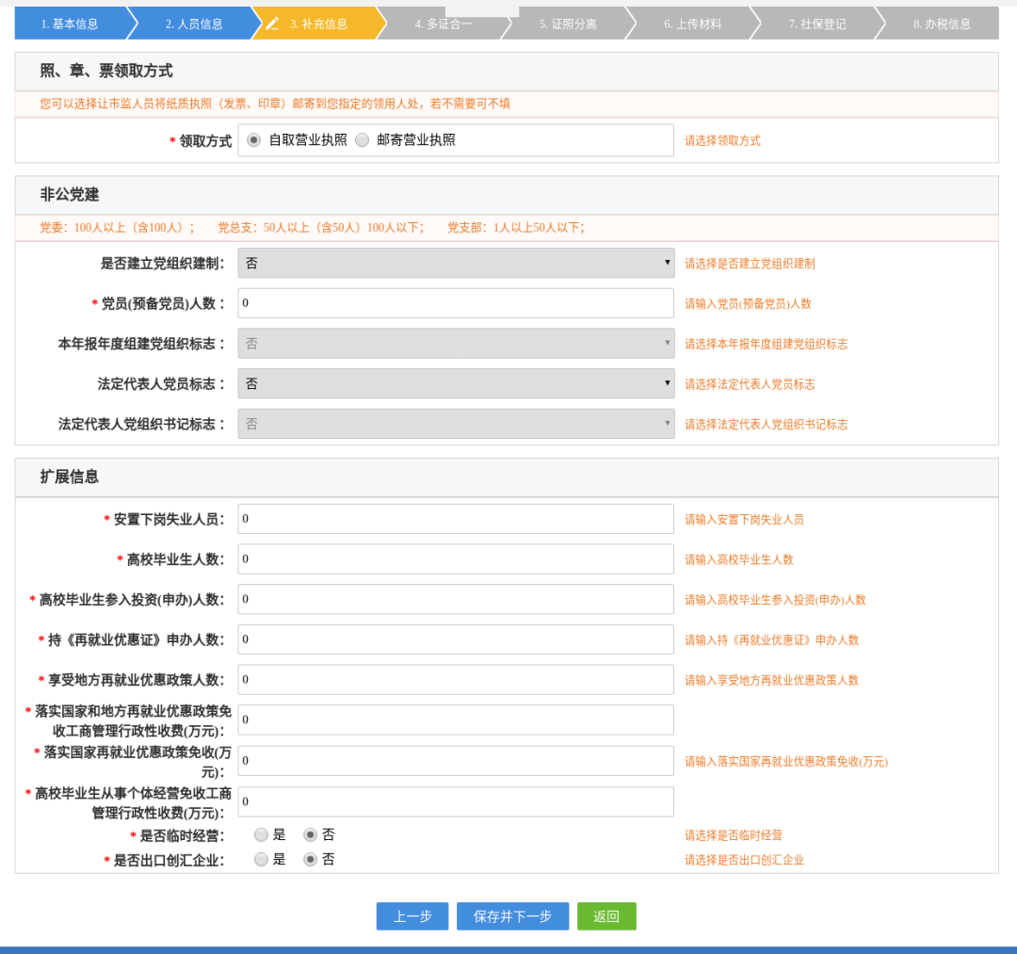Click the 安置下岗失业人员 input field

456,519
